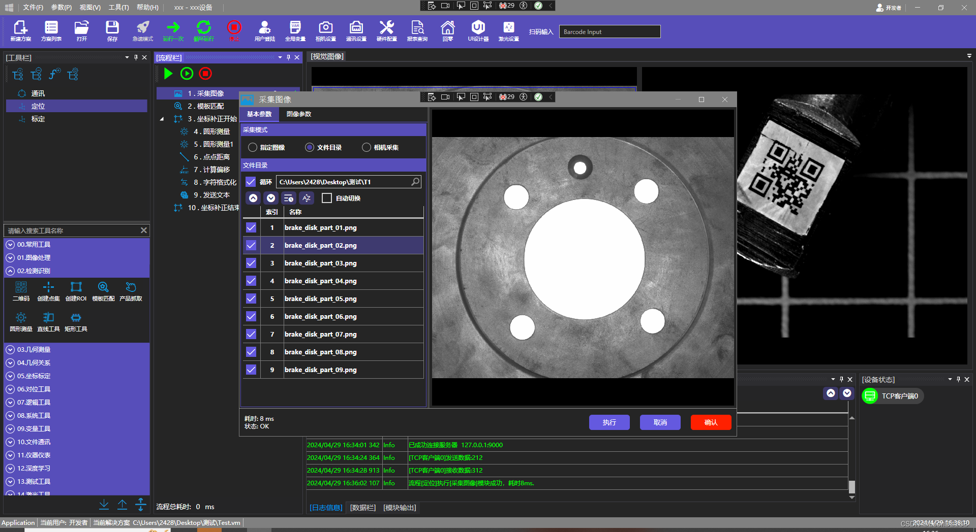
Task: Switch to the 图像参数 tab
Action: 298,114
